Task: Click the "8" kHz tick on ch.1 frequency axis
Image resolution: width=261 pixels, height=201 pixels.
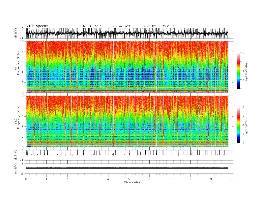Action: (x=23, y=52)
